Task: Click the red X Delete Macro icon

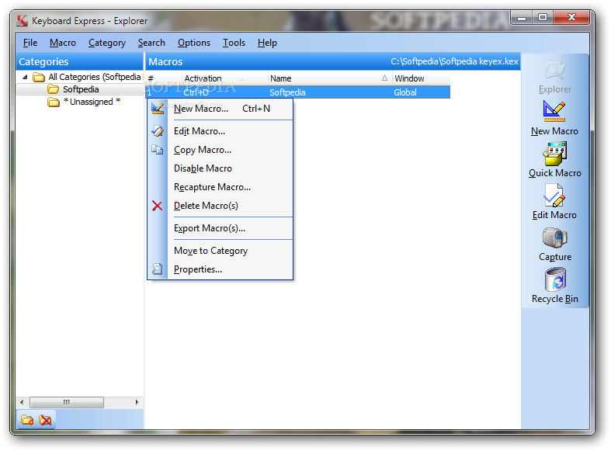Action: click(x=157, y=206)
